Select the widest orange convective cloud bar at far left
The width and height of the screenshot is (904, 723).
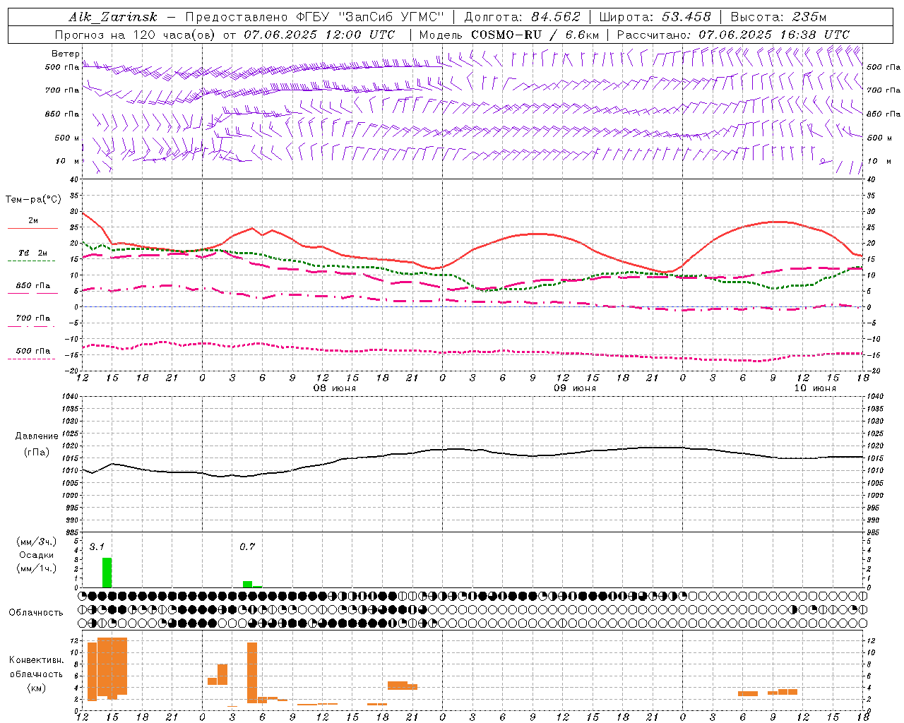click(x=112, y=667)
